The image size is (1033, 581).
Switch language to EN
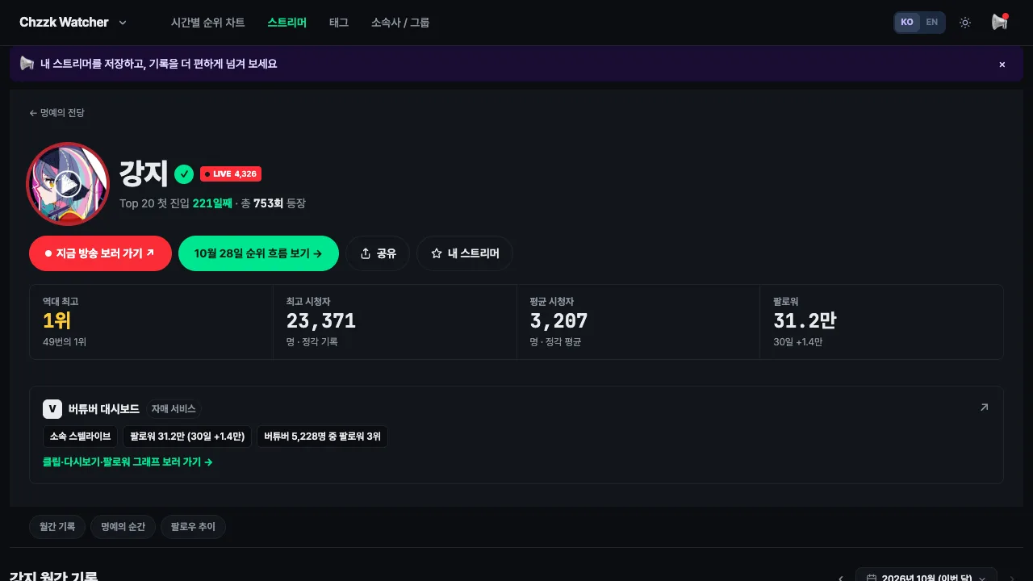[932, 23]
